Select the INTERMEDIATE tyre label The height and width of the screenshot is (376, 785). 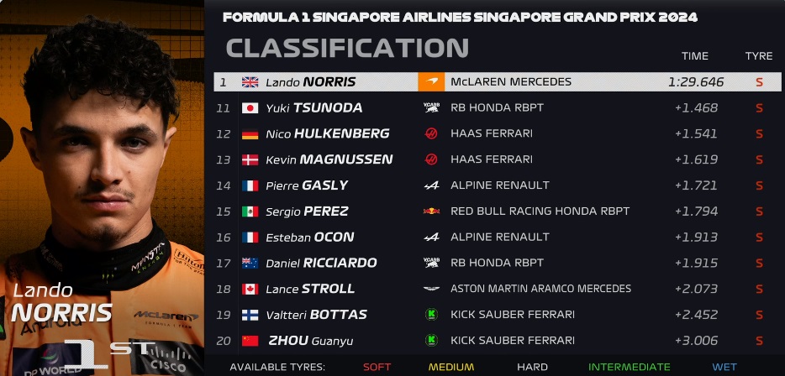click(x=630, y=367)
